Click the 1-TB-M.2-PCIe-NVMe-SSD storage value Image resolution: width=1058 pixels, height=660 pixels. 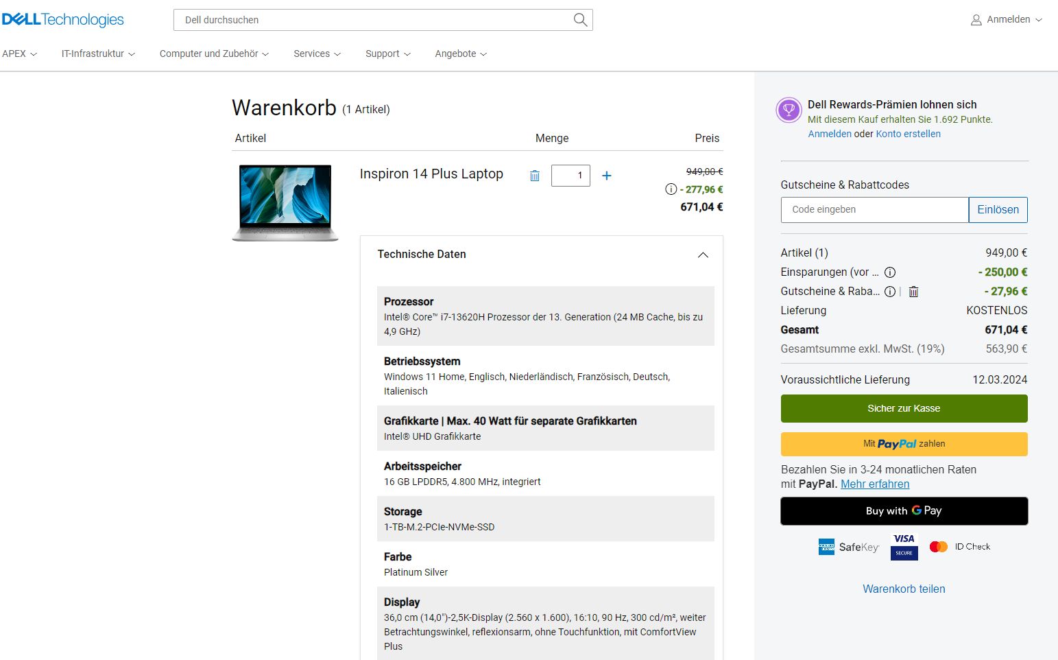point(439,527)
